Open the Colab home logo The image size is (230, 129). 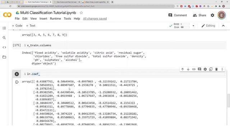tap(7, 15)
